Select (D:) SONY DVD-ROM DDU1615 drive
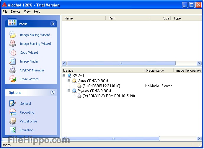The height and width of the screenshot is (149, 204). (x=109, y=96)
